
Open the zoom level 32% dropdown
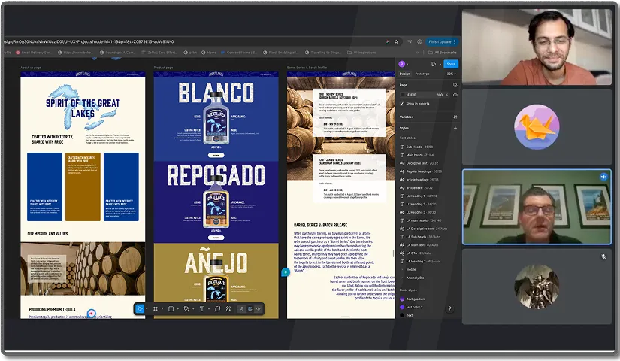tap(451, 74)
